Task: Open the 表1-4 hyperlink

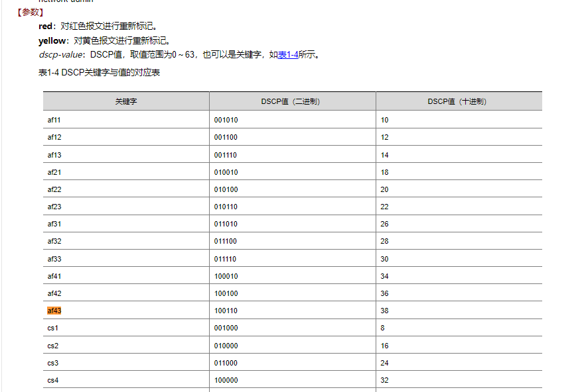Action: pos(288,55)
